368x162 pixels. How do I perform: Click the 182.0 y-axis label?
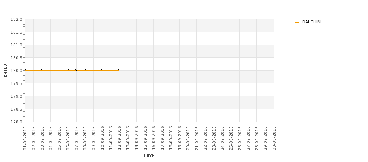click(16, 19)
